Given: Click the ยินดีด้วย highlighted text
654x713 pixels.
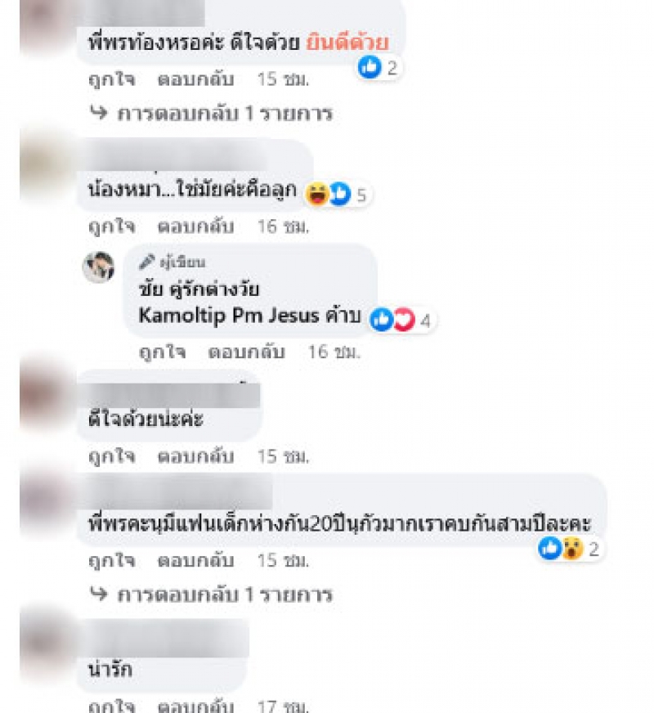Looking at the screenshot, I should [x=347, y=43].
